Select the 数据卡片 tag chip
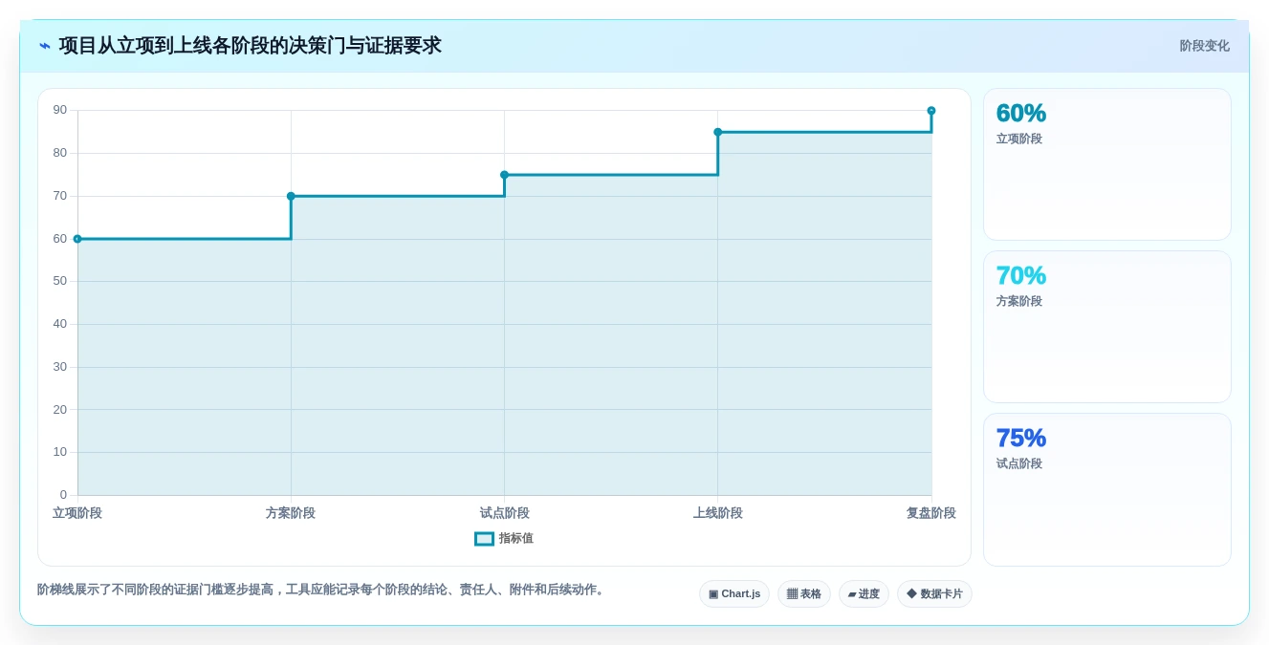Image resolution: width=1269 pixels, height=645 pixels. coord(934,594)
